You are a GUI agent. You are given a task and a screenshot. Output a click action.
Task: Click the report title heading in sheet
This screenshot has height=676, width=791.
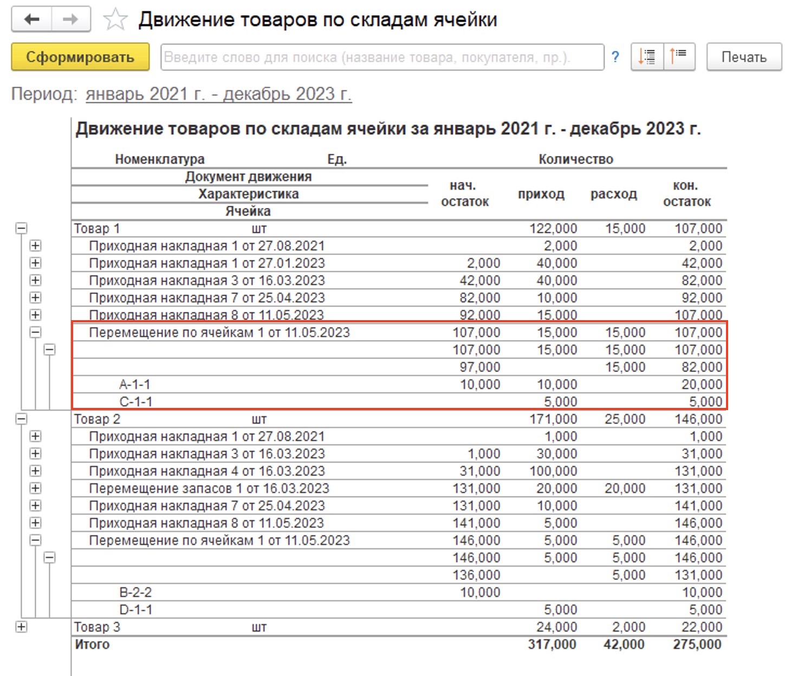pyautogui.click(x=388, y=129)
